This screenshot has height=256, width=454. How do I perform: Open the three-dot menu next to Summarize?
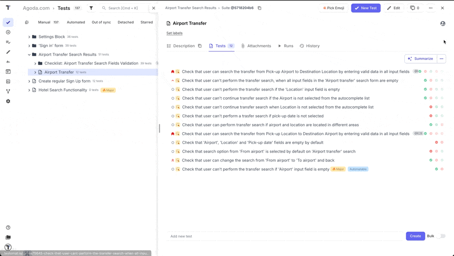[441, 59]
